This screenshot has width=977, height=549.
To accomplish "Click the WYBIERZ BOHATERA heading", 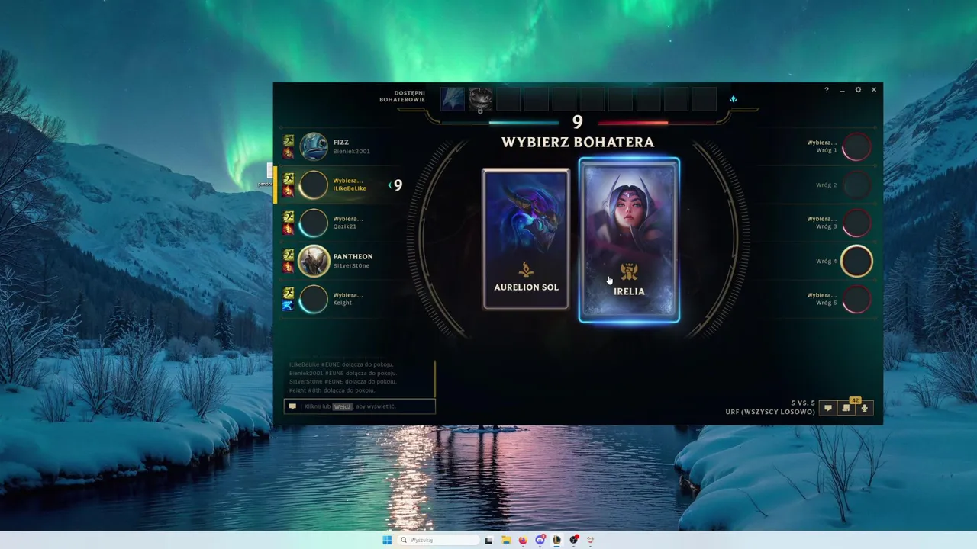I will click(x=578, y=142).
